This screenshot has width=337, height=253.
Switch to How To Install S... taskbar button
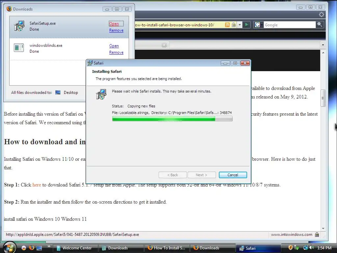[x=166, y=248]
